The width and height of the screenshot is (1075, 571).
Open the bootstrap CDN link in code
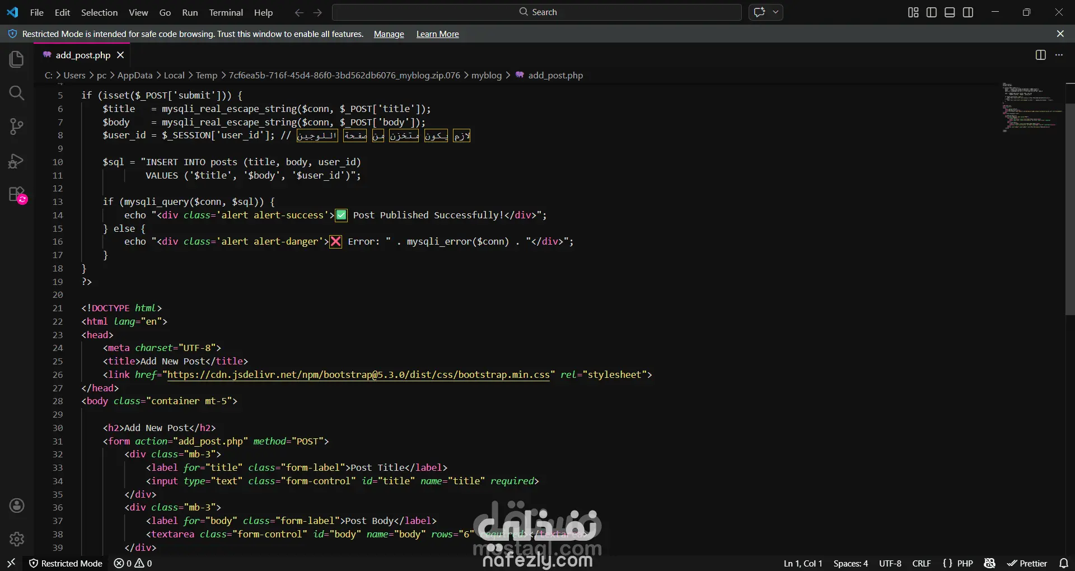click(358, 375)
